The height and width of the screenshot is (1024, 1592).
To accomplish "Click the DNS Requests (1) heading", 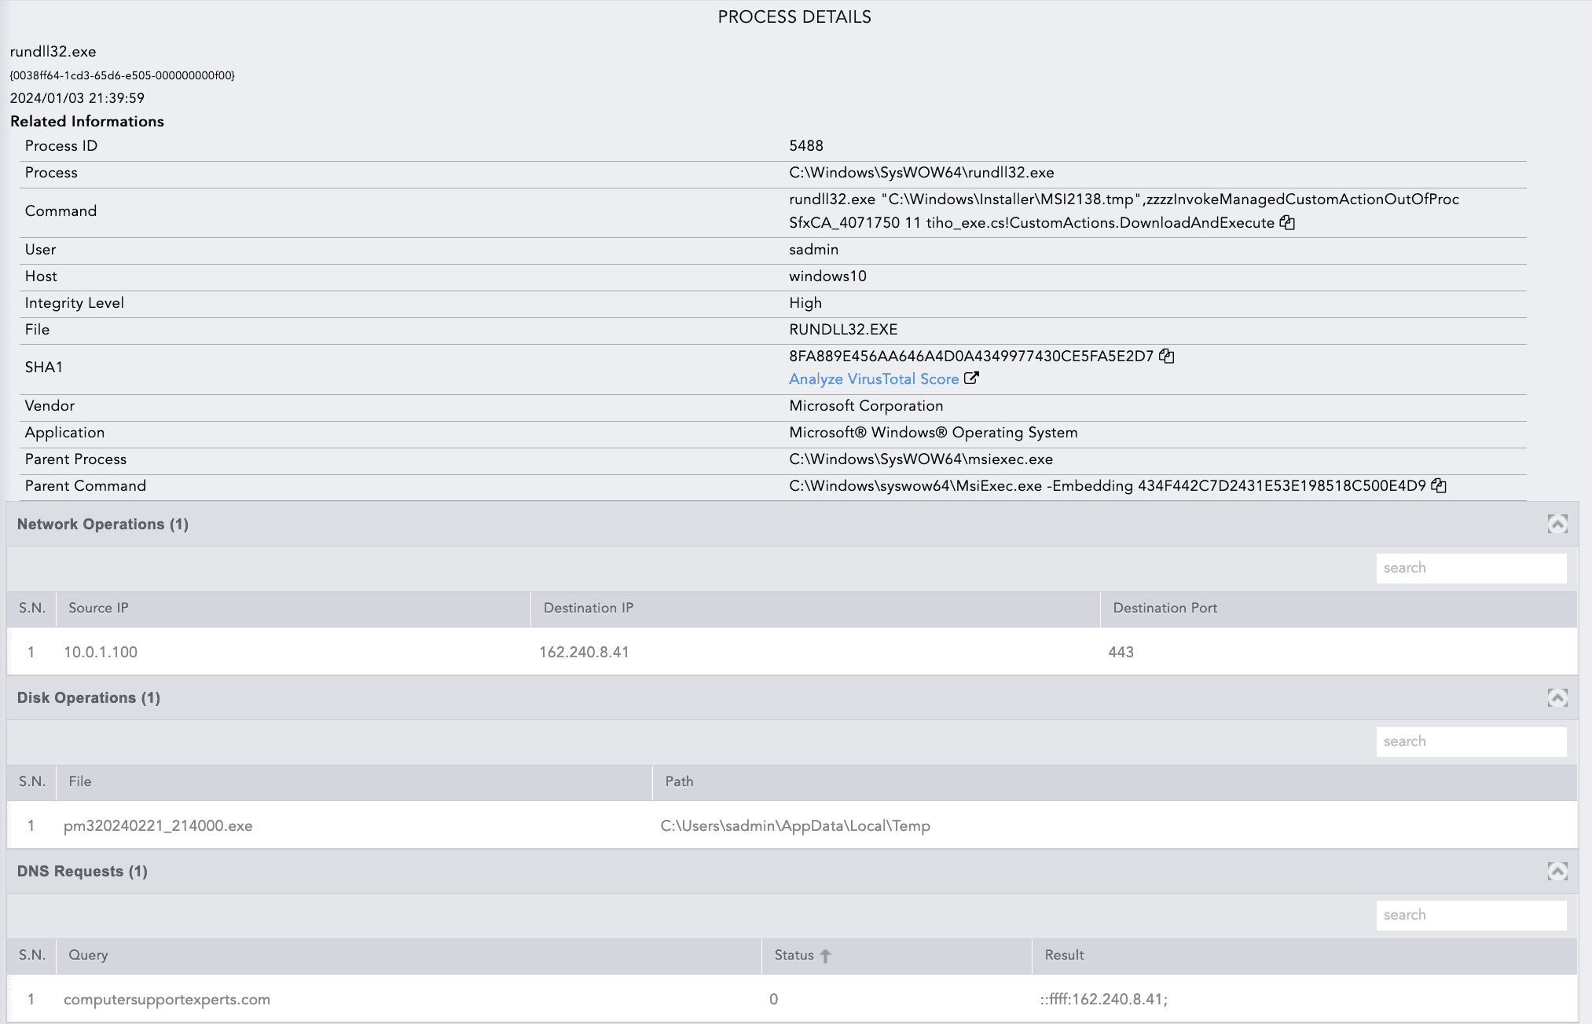I will point(83,871).
